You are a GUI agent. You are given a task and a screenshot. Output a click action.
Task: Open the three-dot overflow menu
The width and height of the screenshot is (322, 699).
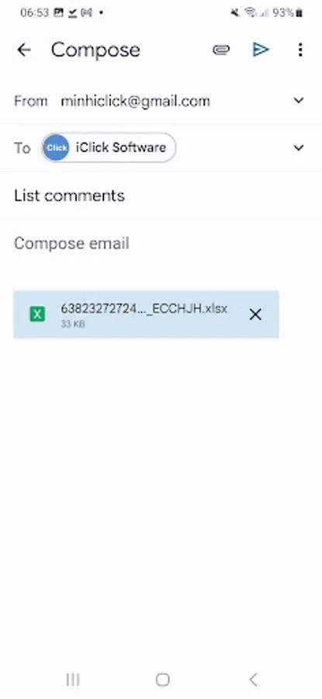[300, 50]
